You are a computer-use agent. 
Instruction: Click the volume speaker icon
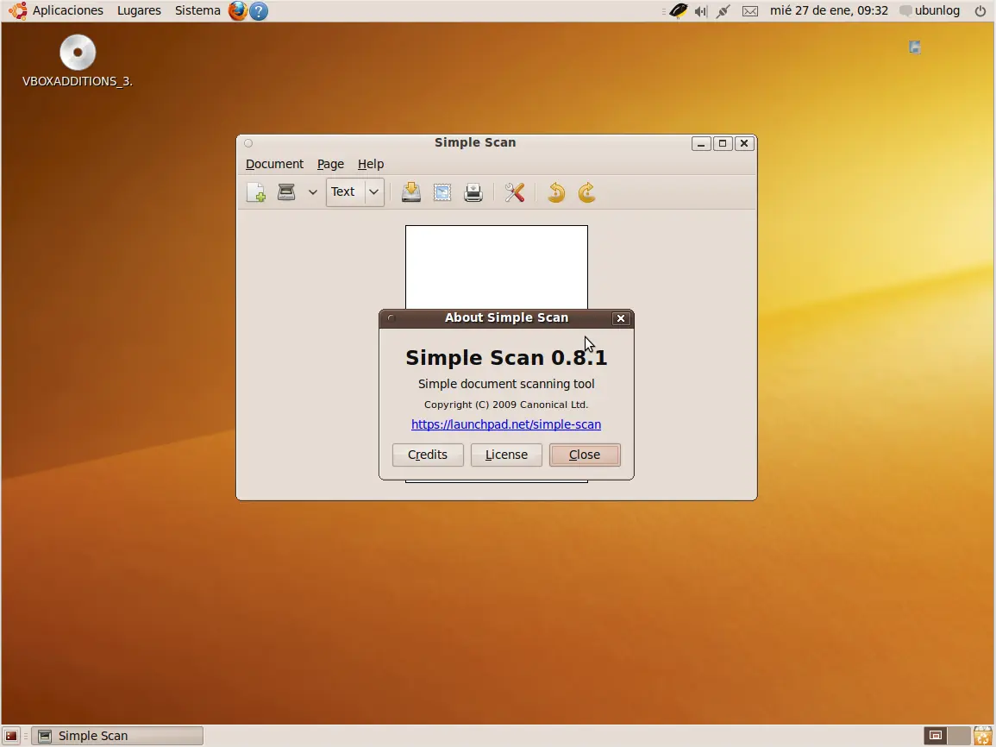pos(700,11)
